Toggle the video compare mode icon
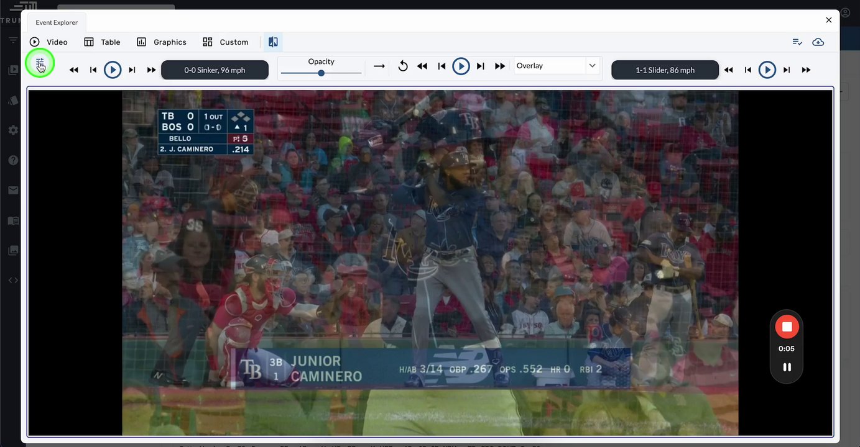860x447 pixels. point(273,42)
